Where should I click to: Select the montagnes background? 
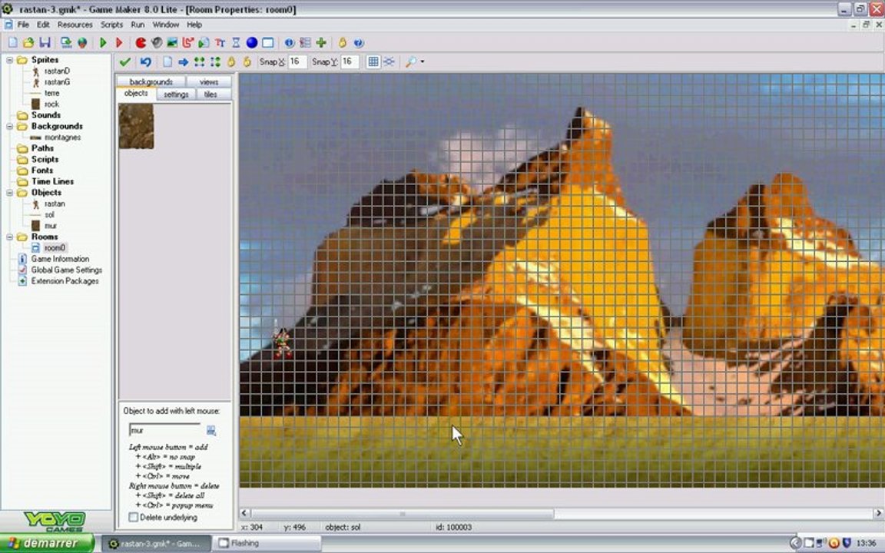[62, 137]
